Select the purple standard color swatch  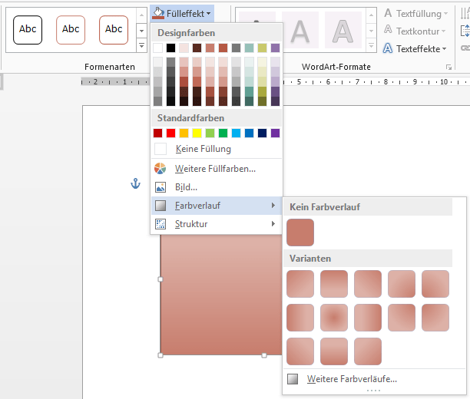[275, 133]
